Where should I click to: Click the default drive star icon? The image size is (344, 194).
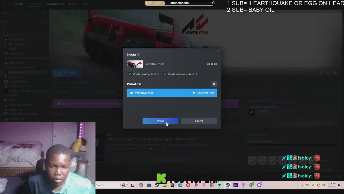coord(193,93)
